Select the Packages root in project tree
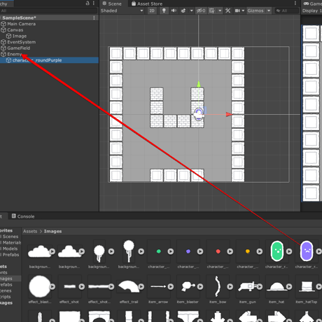 pos(6,303)
